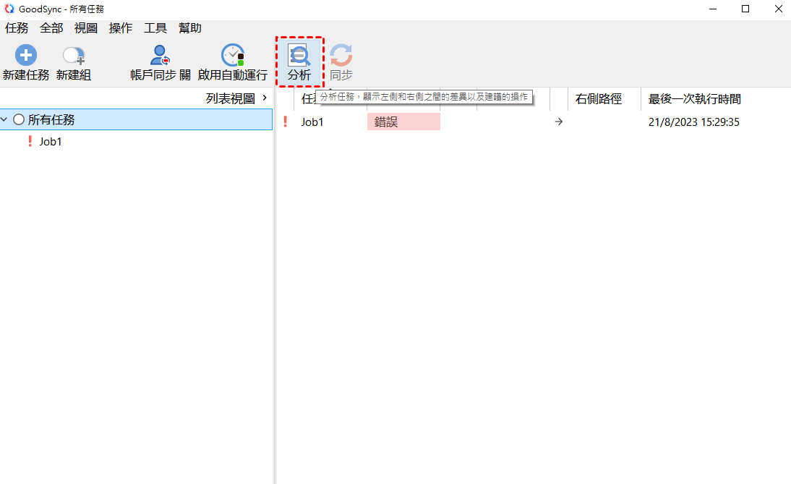
Task: Click the 新建任務 (New Job) plus icon
Action: (26, 56)
